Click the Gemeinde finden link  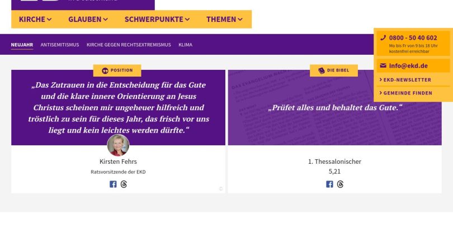[408, 93]
